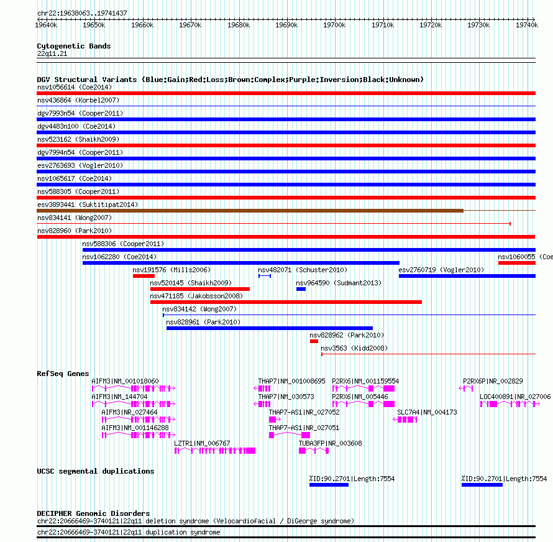Select the THAP7-AS1|NR_027052 glyph
Viewport: 553px width, 542px height.
click(x=275, y=420)
